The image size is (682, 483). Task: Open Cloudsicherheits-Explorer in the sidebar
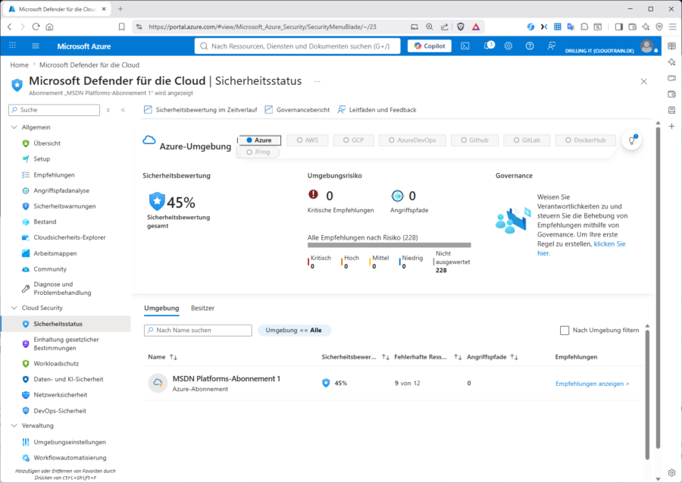pos(70,237)
